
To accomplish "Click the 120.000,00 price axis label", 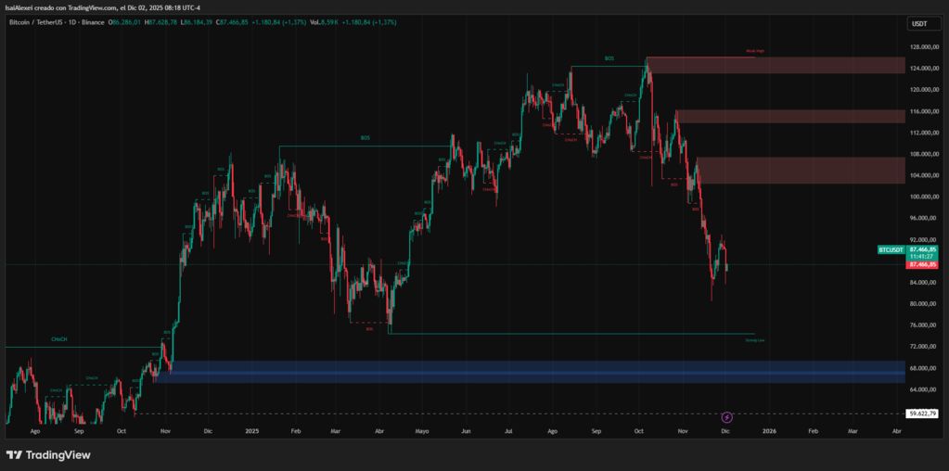I will (x=924, y=90).
